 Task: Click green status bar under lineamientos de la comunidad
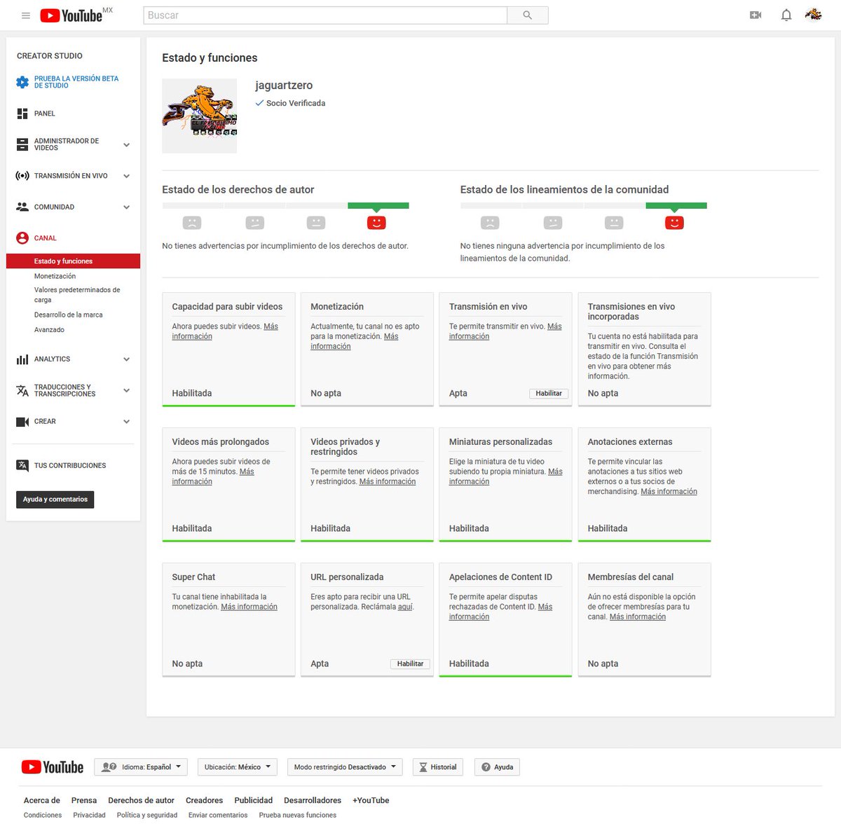pyautogui.click(x=676, y=206)
